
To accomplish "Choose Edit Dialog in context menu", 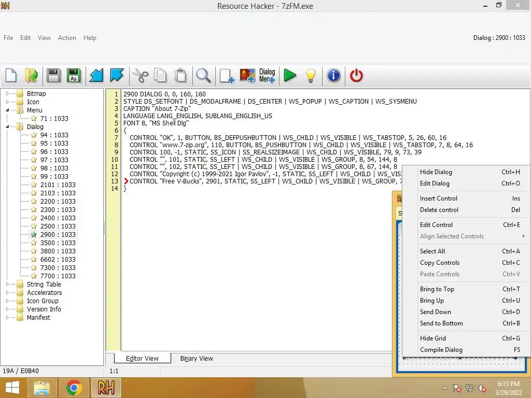I will point(466,183).
